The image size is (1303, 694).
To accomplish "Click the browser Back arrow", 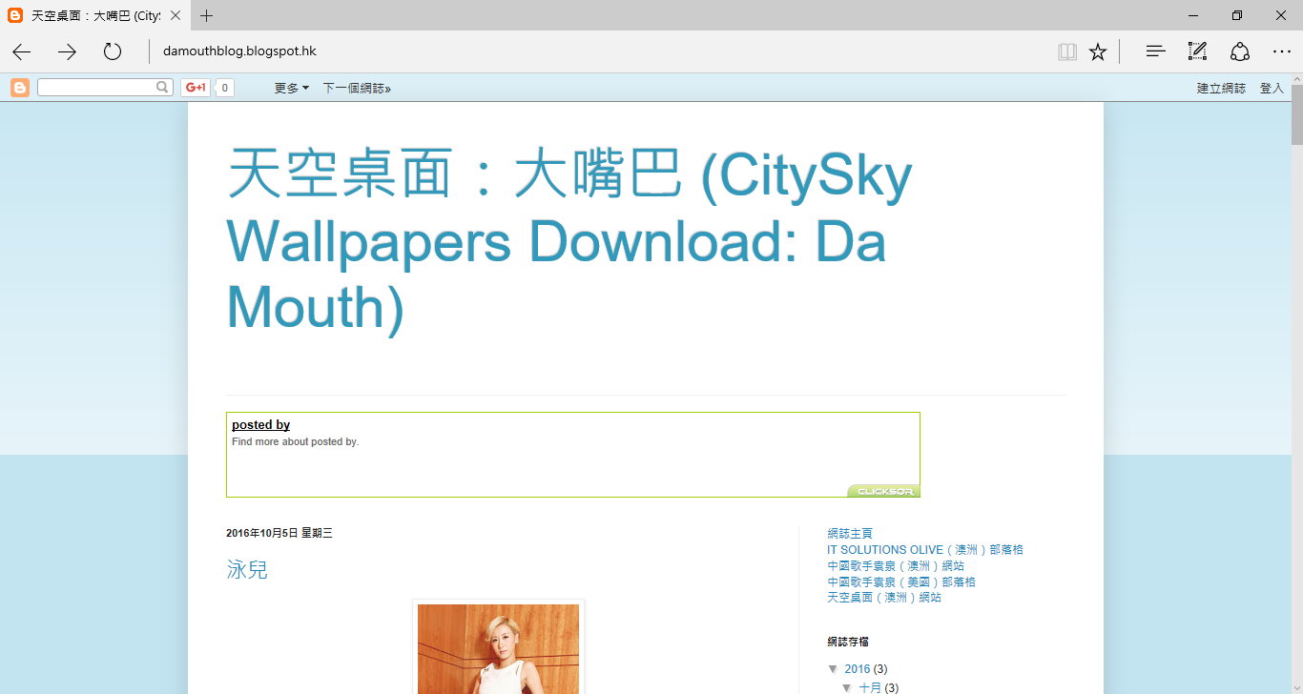I will [22, 51].
